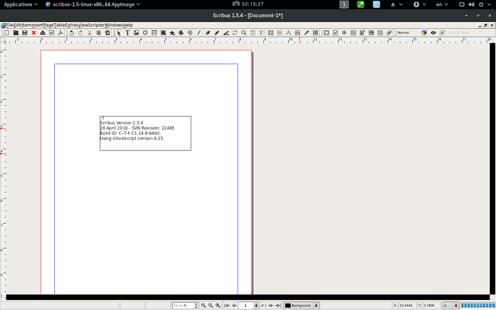The width and height of the screenshot is (496, 310).
Task: Toggle the preview mode eye icon
Action: 433,33
